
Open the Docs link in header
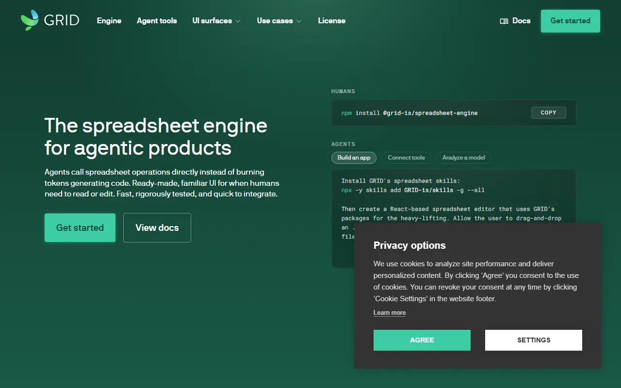pyautogui.click(x=515, y=21)
